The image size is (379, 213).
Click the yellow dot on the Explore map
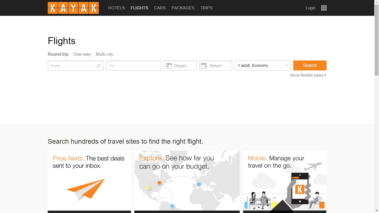148,188
